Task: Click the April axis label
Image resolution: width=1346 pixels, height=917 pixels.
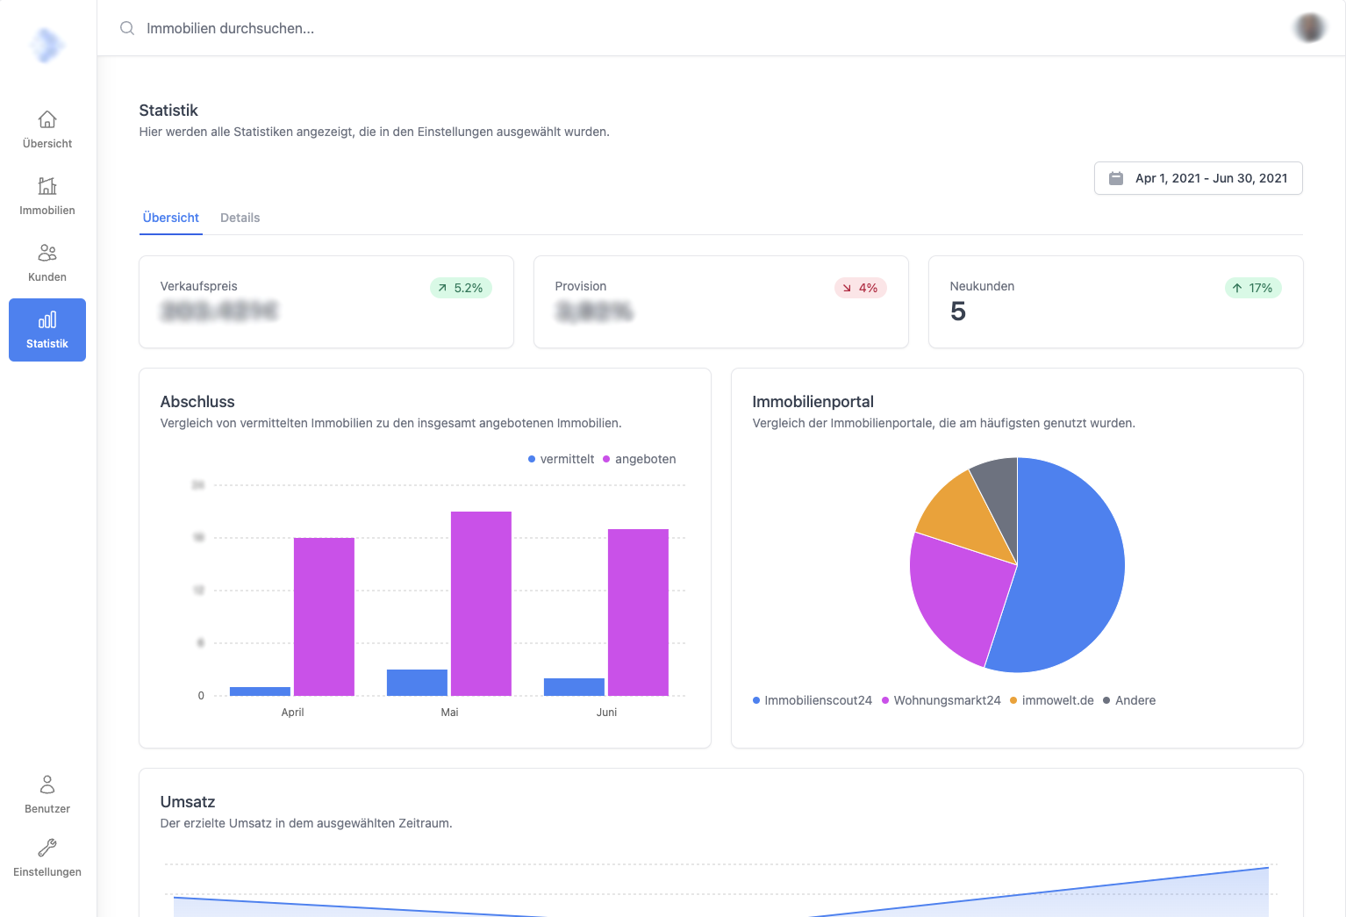Action: tap(292, 713)
